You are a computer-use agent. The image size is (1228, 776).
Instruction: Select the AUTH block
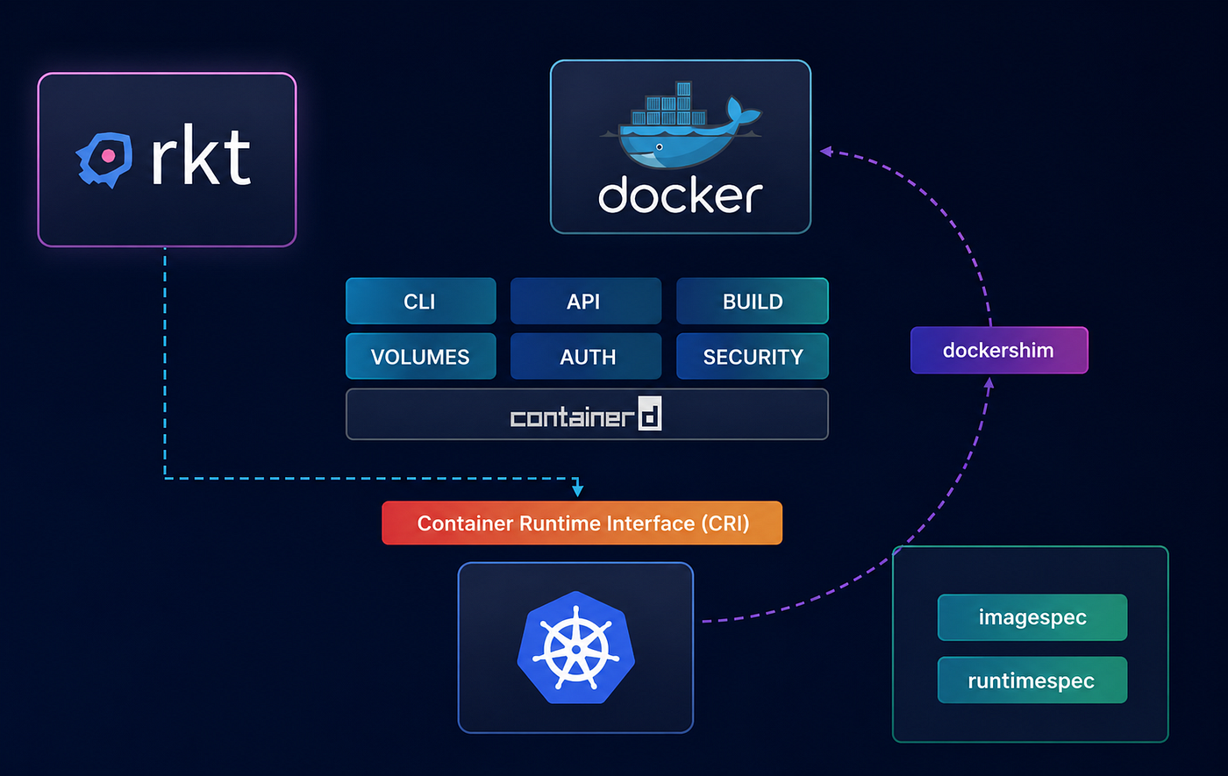coord(586,356)
